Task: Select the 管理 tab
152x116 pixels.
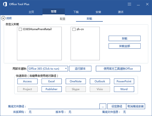Action: (54, 12)
